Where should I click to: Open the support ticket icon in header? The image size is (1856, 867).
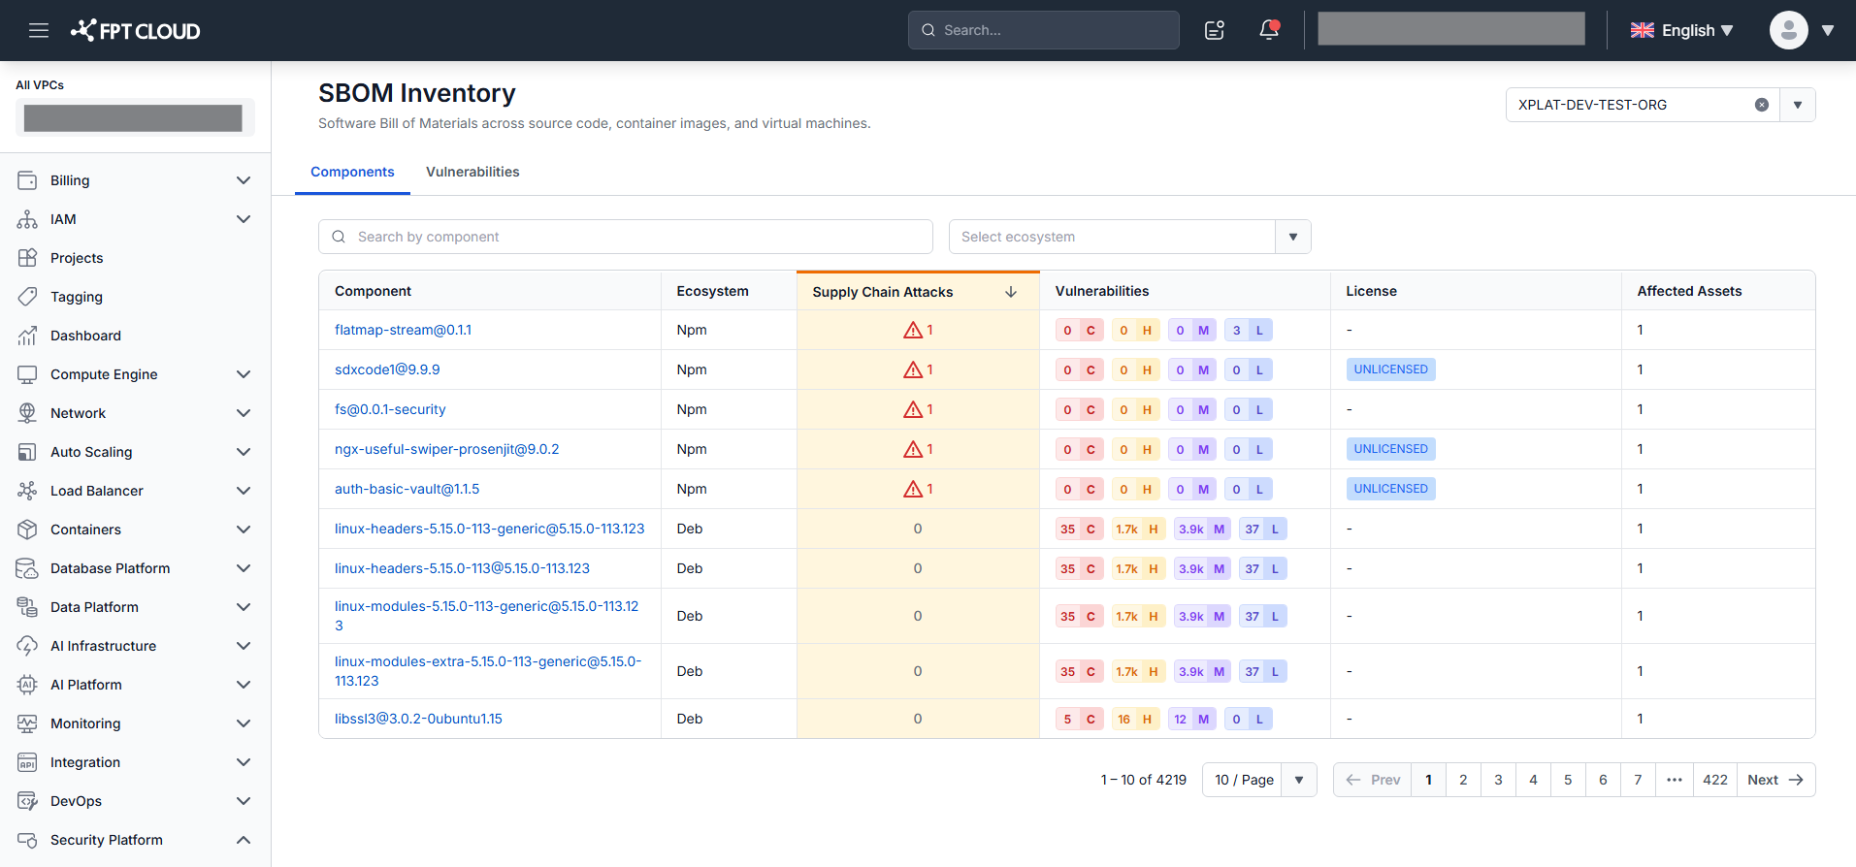(1215, 30)
